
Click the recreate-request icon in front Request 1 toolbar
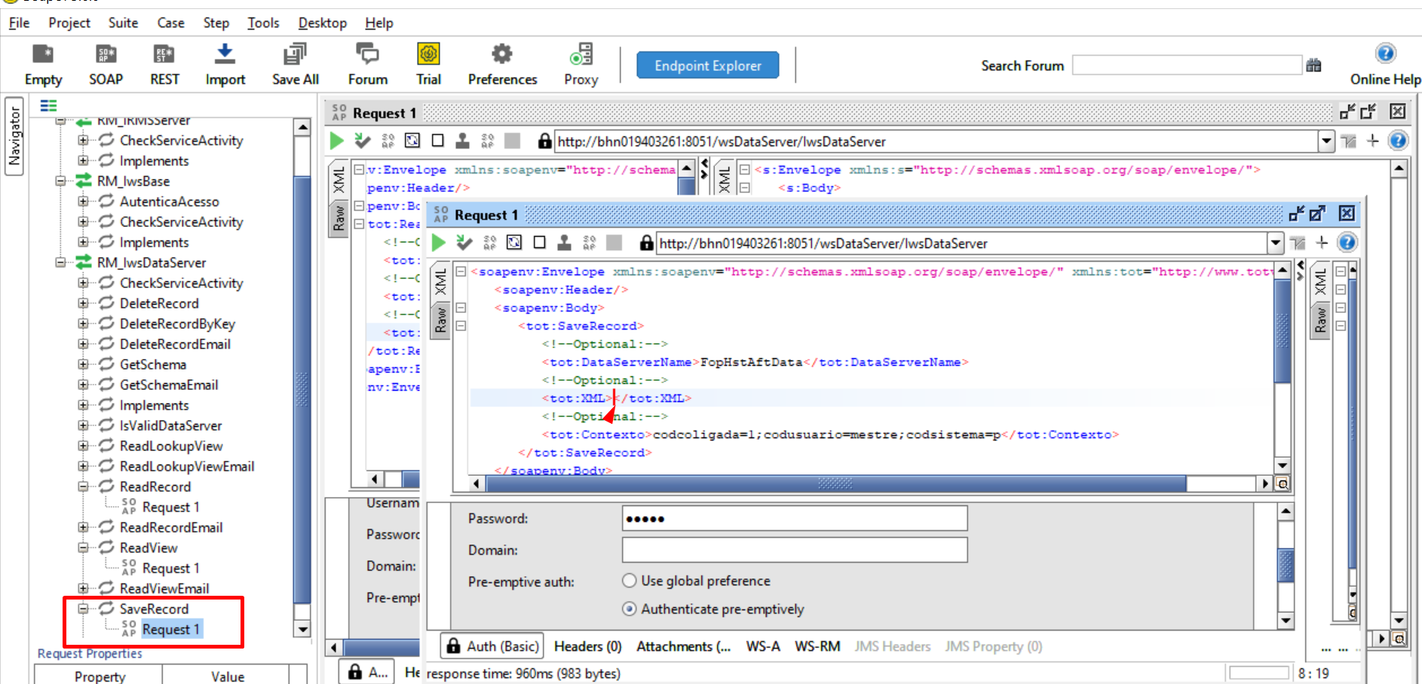tap(514, 243)
